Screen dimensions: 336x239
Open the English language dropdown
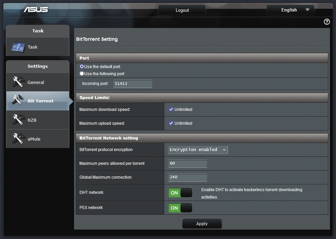290,10
